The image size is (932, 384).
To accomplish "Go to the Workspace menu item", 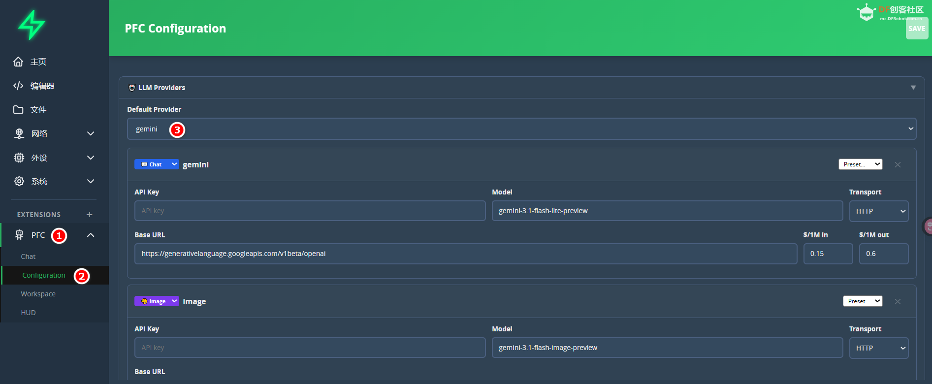I will pyautogui.click(x=38, y=294).
